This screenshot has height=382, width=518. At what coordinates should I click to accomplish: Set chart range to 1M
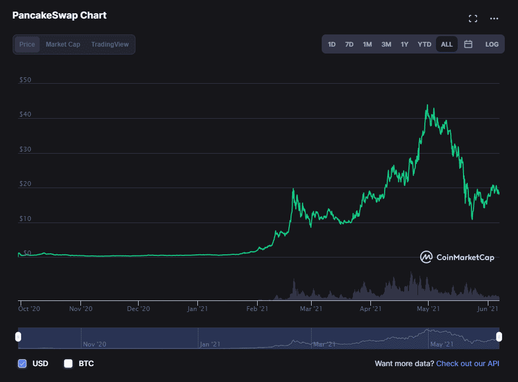pos(367,45)
